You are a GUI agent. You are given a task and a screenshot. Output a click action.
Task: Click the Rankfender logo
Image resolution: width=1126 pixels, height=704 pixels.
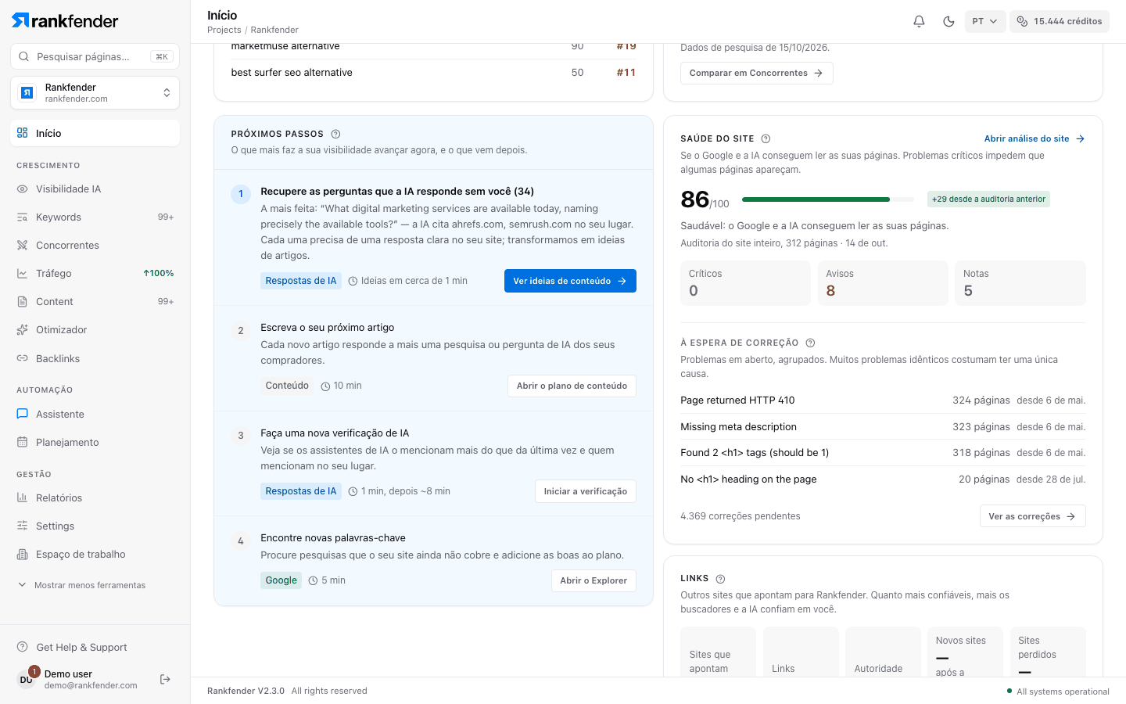point(65,20)
